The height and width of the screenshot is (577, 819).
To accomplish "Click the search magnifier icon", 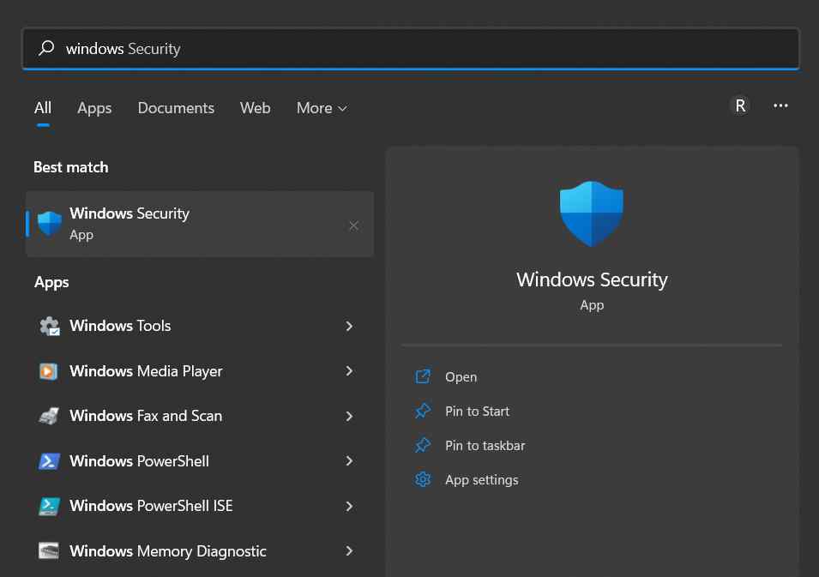I will coord(46,48).
